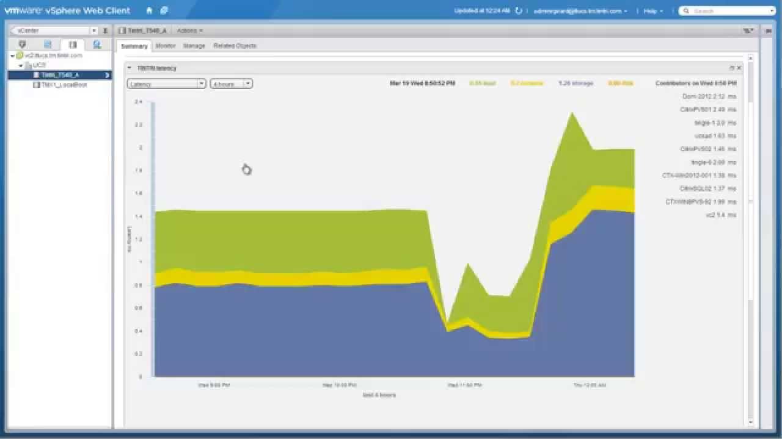Open the recent objects icon beside Home
Viewport: 782px width, 439px height.
[164, 10]
